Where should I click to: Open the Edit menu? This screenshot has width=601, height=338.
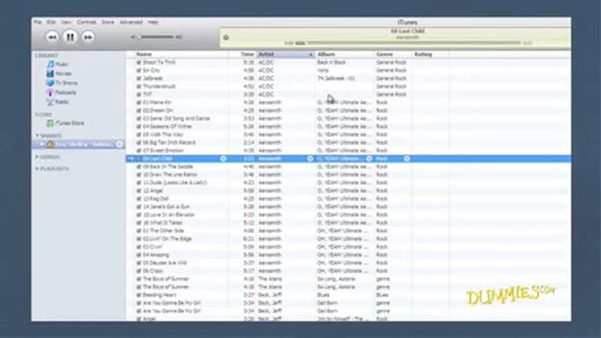(x=52, y=23)
